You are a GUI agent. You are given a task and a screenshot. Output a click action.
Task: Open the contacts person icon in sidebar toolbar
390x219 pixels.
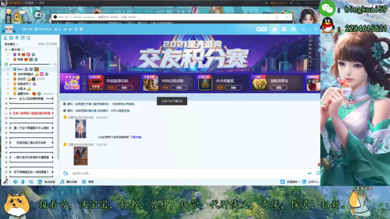5,38
